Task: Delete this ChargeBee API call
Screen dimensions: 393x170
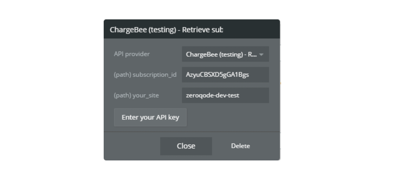Action: 241,146
